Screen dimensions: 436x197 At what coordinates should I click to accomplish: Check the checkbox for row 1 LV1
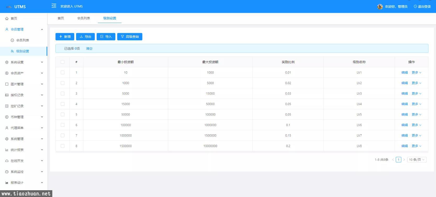[x=63, y=73]
